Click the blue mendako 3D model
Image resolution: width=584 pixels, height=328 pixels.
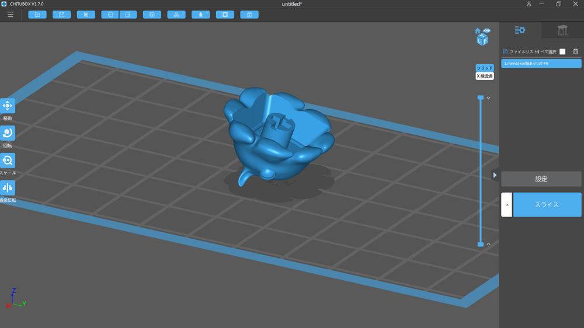pos(278,136)
